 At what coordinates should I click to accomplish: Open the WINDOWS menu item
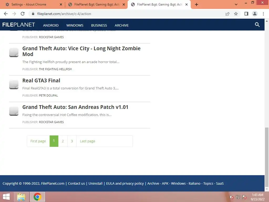tap(75, 25)
